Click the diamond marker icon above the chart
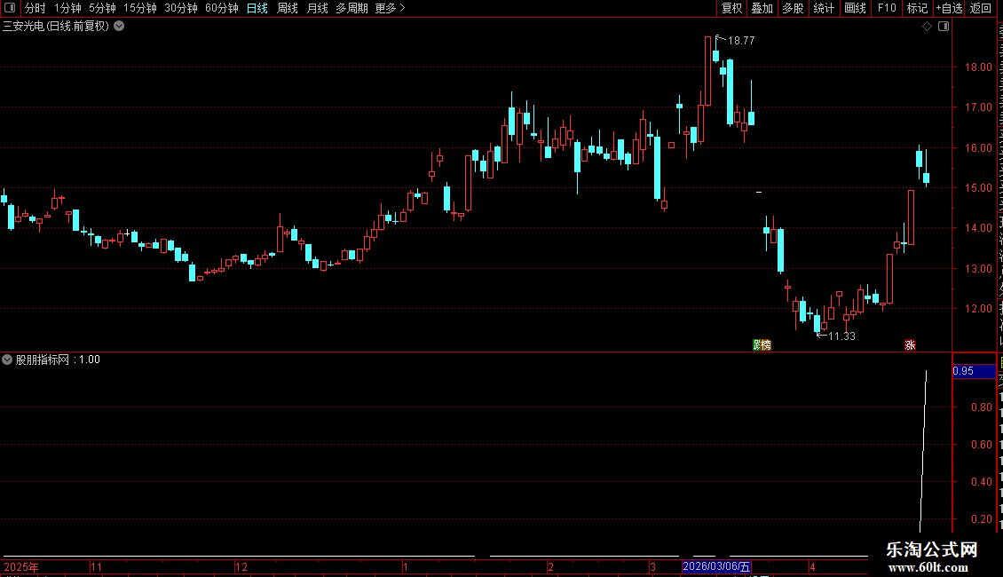Viewport: 1003px width, 577px height. click(x=927, y=27)
